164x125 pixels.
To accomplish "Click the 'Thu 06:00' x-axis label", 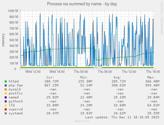I will (x=105, y=71).
